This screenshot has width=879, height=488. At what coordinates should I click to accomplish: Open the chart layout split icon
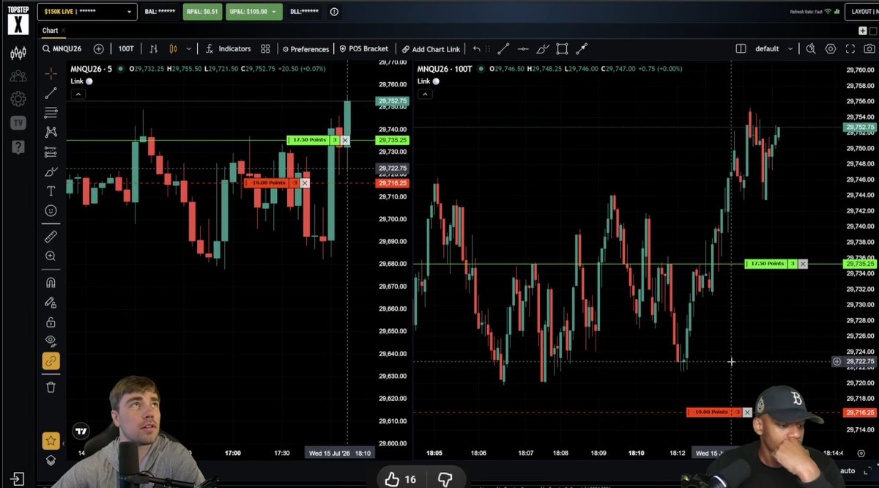pyautogui.click(x=741, y=49)
